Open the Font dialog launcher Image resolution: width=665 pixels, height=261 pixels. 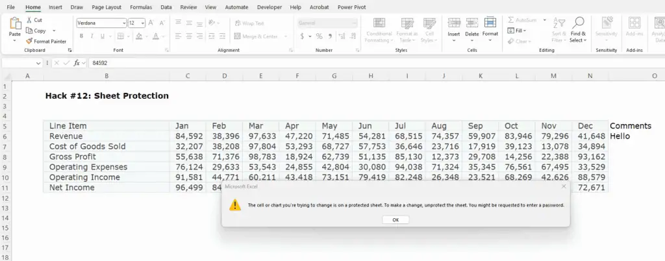(167, 50)
